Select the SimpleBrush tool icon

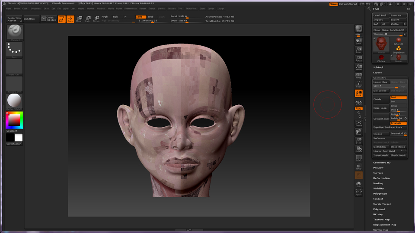tap(399, 49)
